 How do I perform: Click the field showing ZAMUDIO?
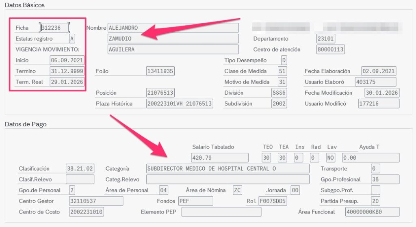pos(173,39)
